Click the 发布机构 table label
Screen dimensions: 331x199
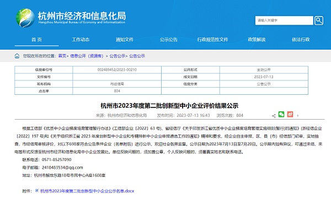click(x=44, y=84)
